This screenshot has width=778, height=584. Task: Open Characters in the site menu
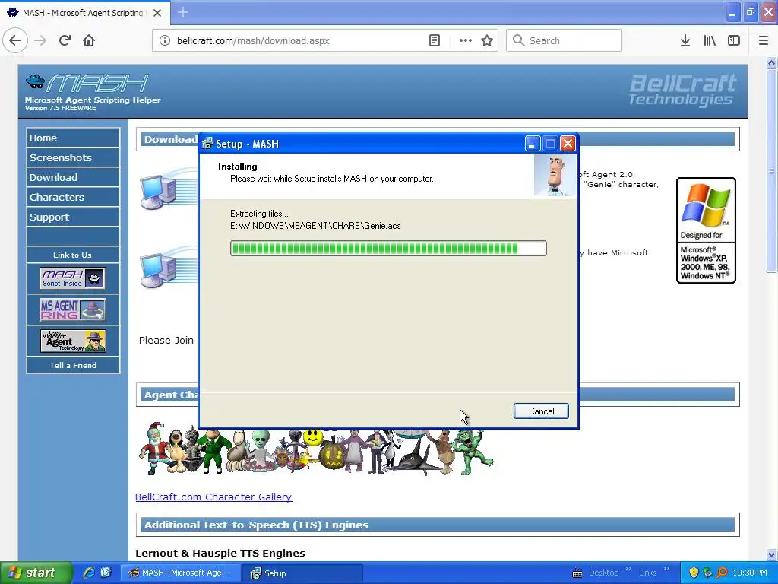pyautogui.click(x=73, y=197)
